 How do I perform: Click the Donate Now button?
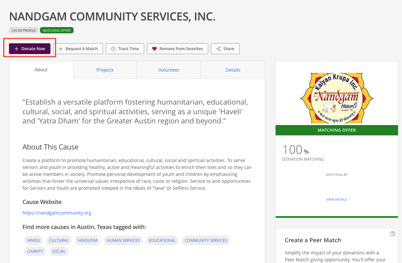[x=30, y=49]
